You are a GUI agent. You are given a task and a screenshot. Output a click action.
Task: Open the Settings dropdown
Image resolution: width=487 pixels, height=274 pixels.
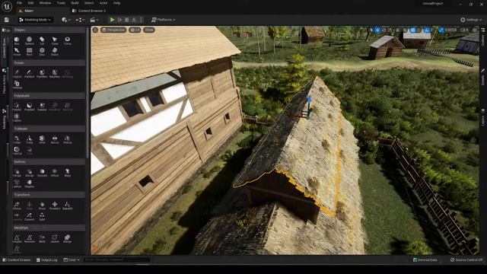(x=471, y=20)
